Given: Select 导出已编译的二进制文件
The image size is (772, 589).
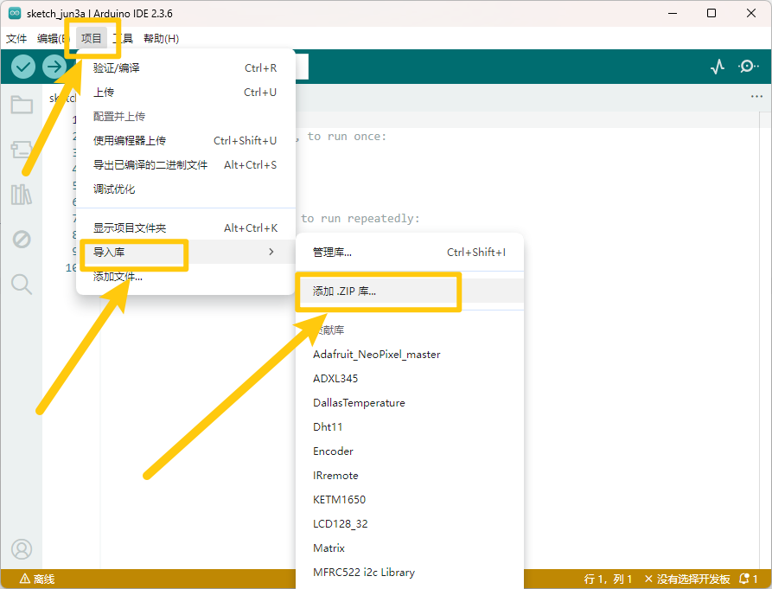Looking at the screenshot, I should pos(186,164).
